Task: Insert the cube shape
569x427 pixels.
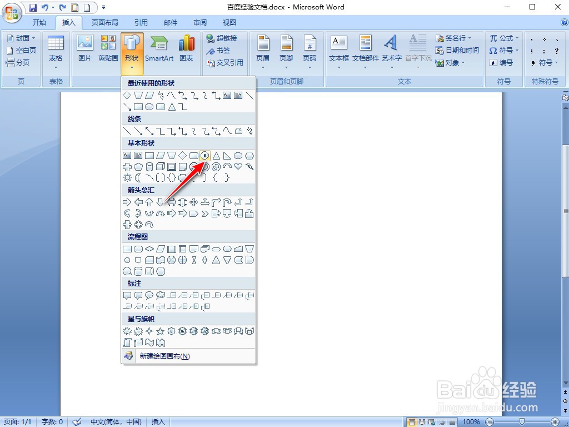Action: click(161, 167)
